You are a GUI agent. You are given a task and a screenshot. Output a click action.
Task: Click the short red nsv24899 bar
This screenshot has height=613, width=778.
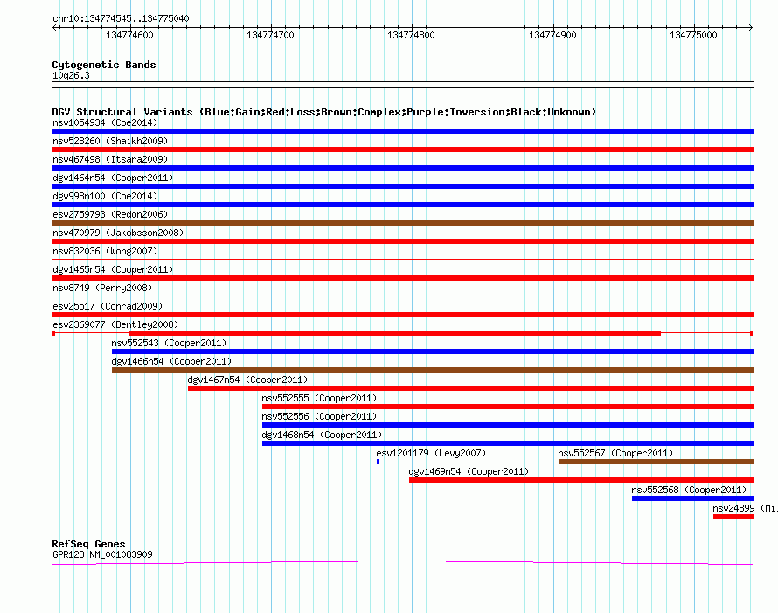click(733, 517)
